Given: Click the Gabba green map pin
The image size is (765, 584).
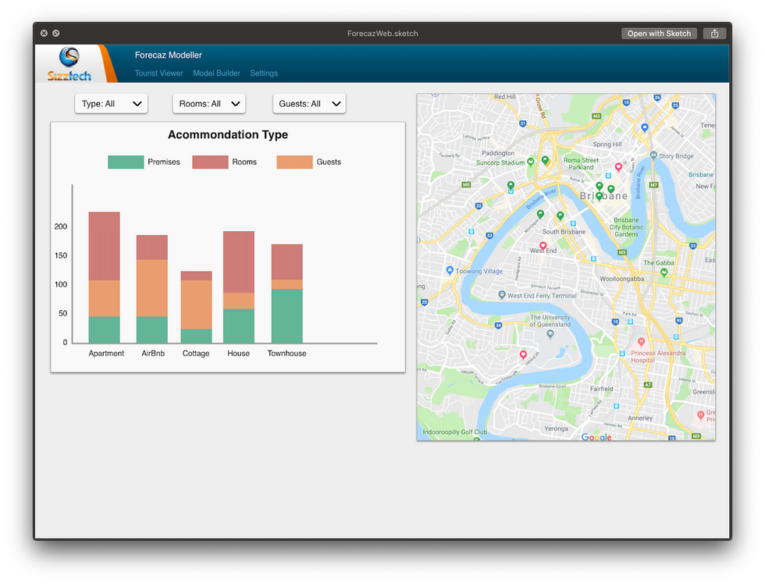Looking at the screenshot, I should [664, 272].
